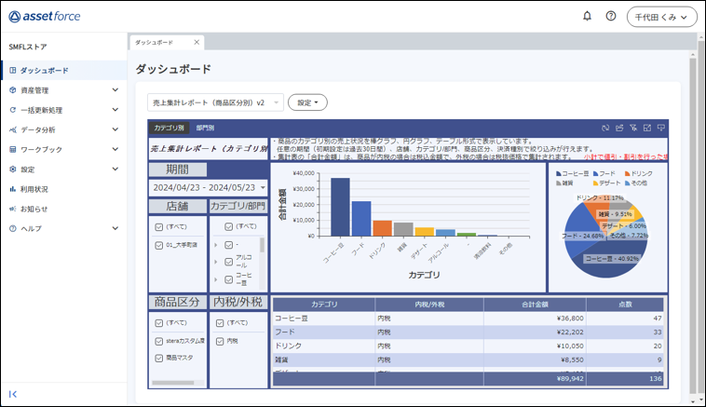Click the 設定 dropdown button
This screenshot has width=706, height=407.
(x=307, y=102)
